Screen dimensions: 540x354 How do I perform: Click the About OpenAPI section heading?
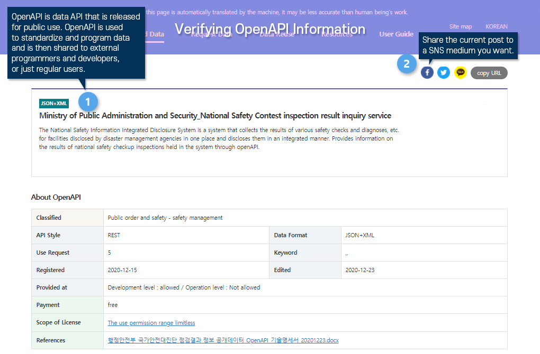pos(56,198)
